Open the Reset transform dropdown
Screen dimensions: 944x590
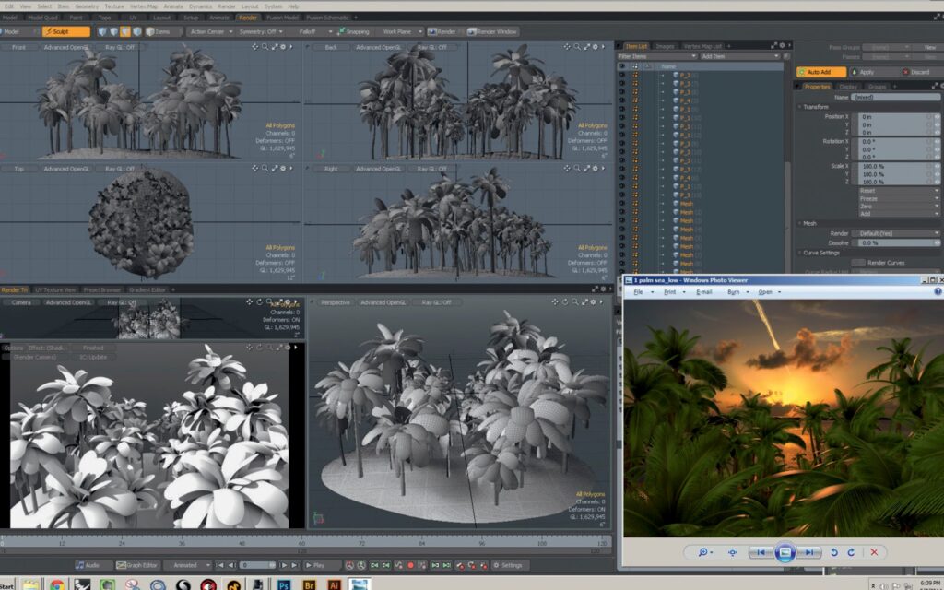[x=899, y=190]
